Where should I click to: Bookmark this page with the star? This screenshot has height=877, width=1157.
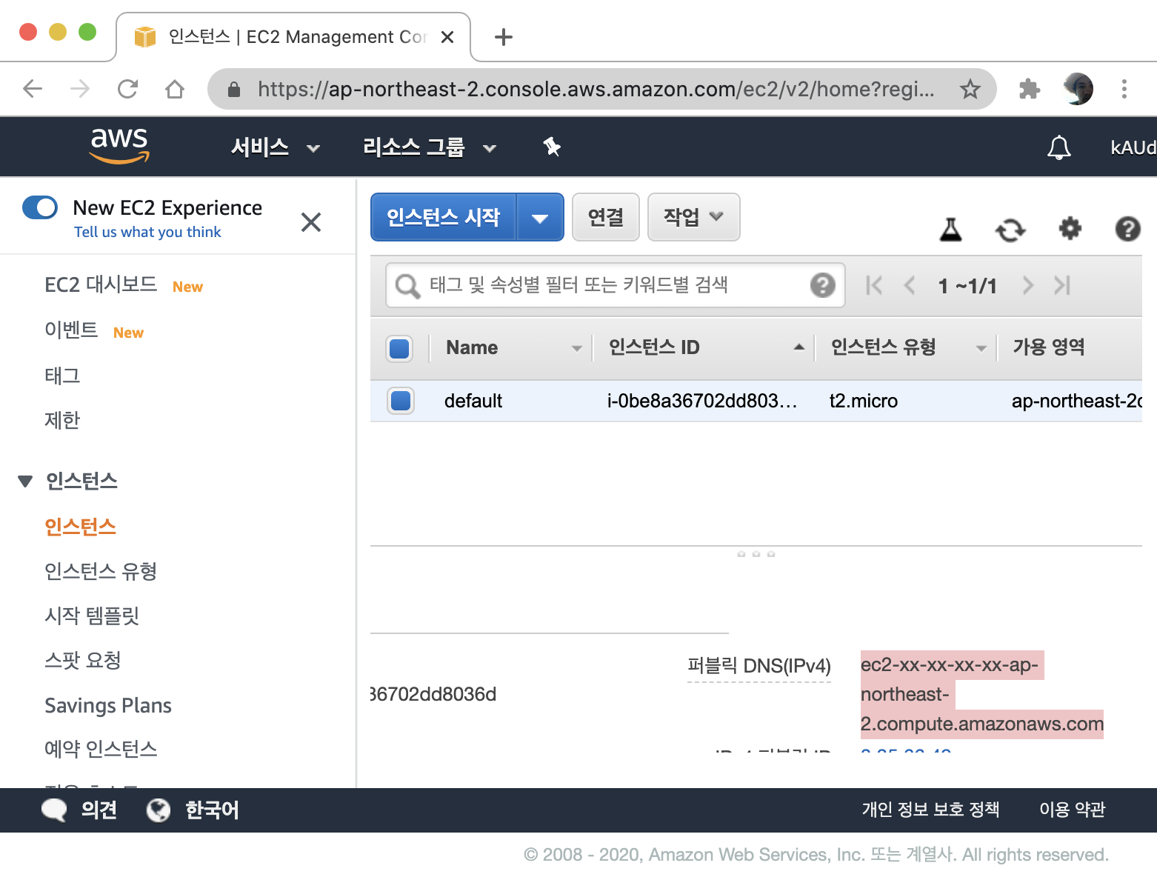[x=970, y=90]
